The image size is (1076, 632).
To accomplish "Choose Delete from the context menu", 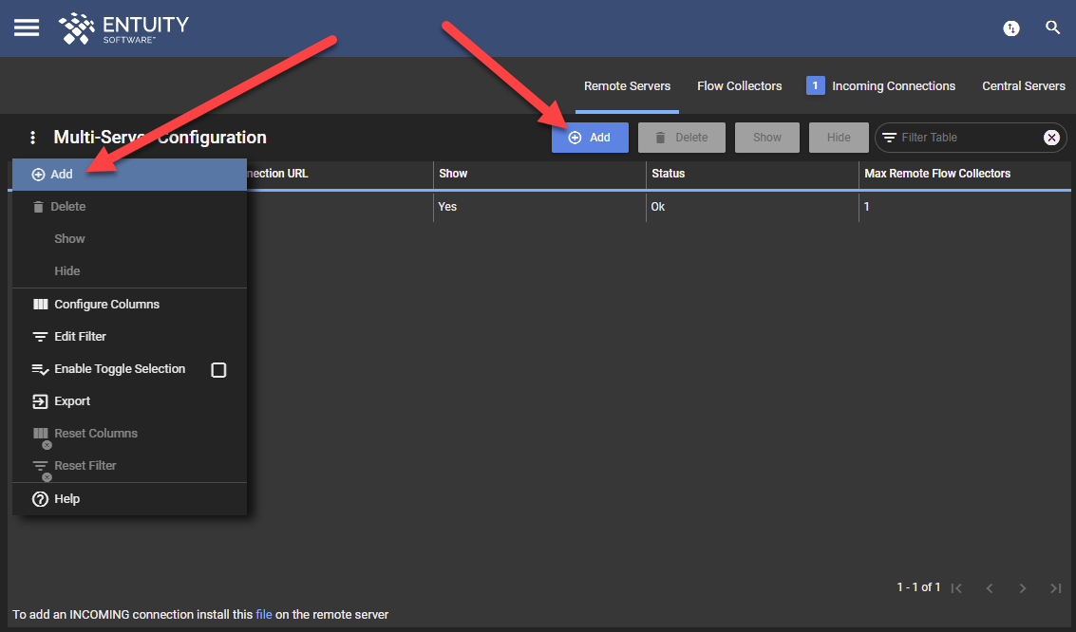I will (x=130, y=206).
